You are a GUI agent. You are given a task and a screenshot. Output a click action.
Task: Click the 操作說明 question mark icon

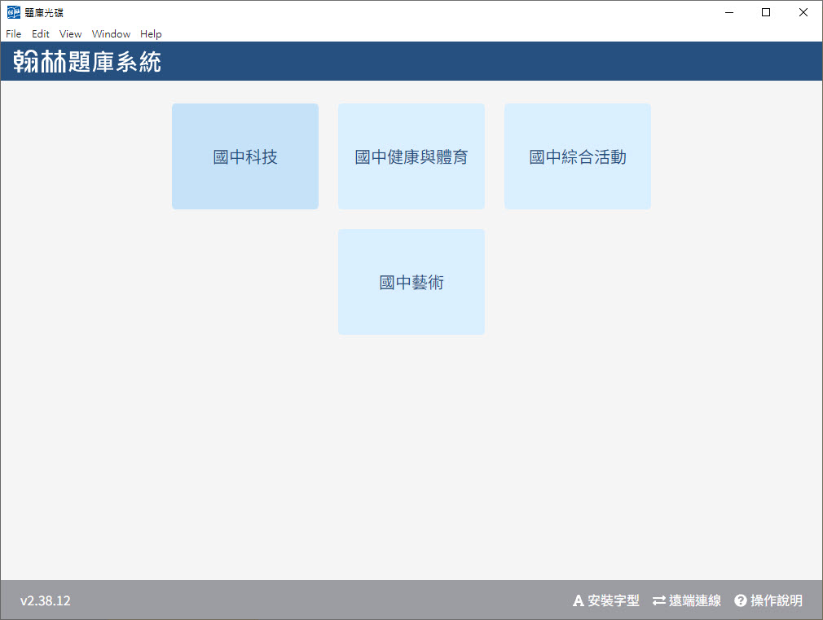point(740,600)
